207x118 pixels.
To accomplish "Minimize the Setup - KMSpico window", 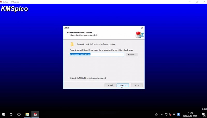I will pos(190,2).
